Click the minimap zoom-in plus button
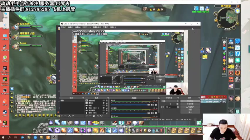 [x=237, y=24]
